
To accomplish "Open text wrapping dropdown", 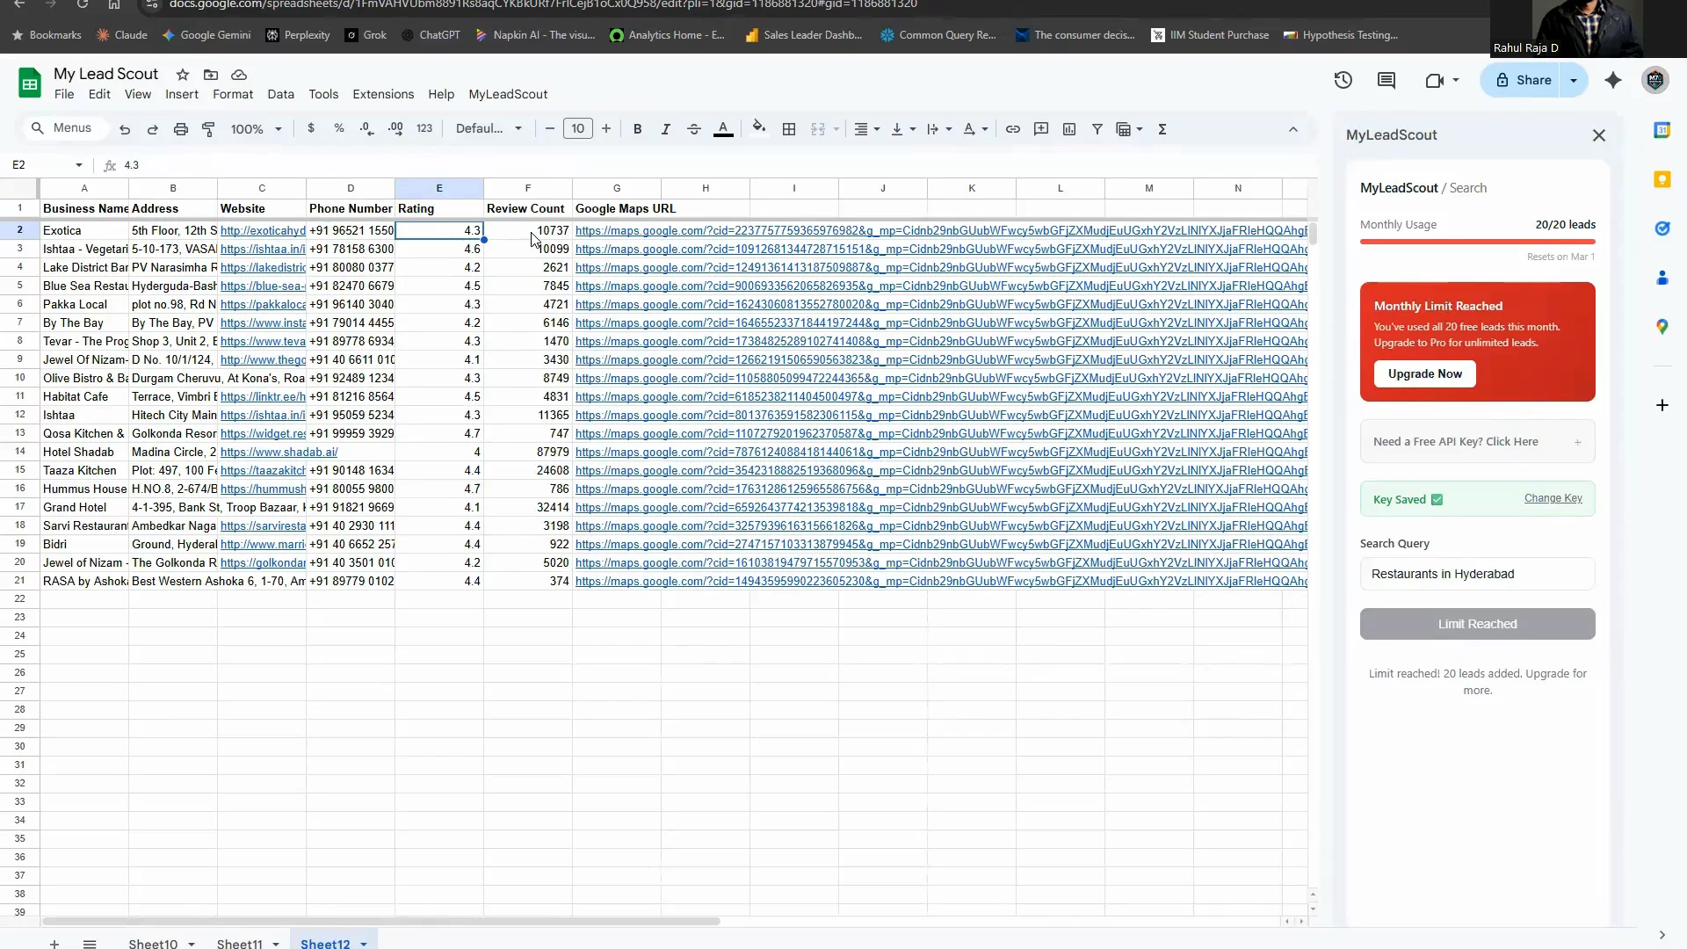I will (x=939, y=129).
